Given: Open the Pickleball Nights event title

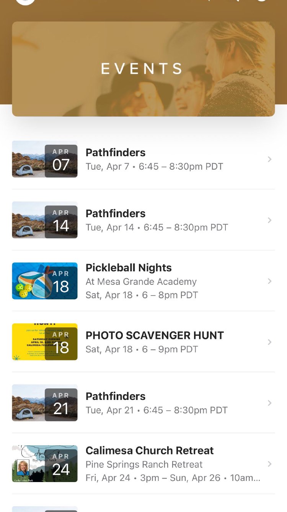Looking at the screenshot, I should 129,268.
